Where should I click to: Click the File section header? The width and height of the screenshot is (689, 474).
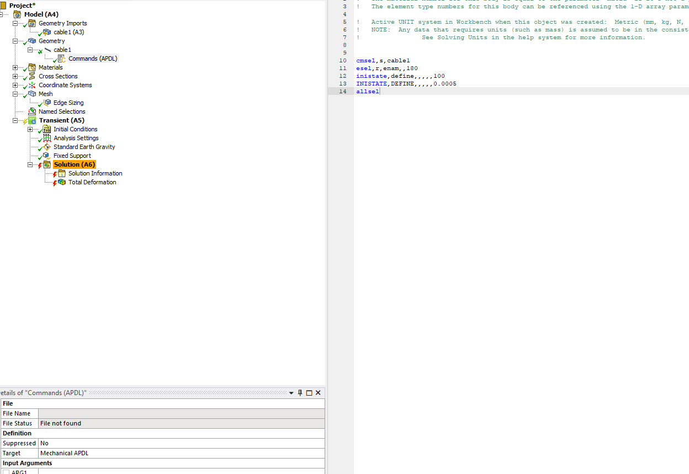(163, 403)
